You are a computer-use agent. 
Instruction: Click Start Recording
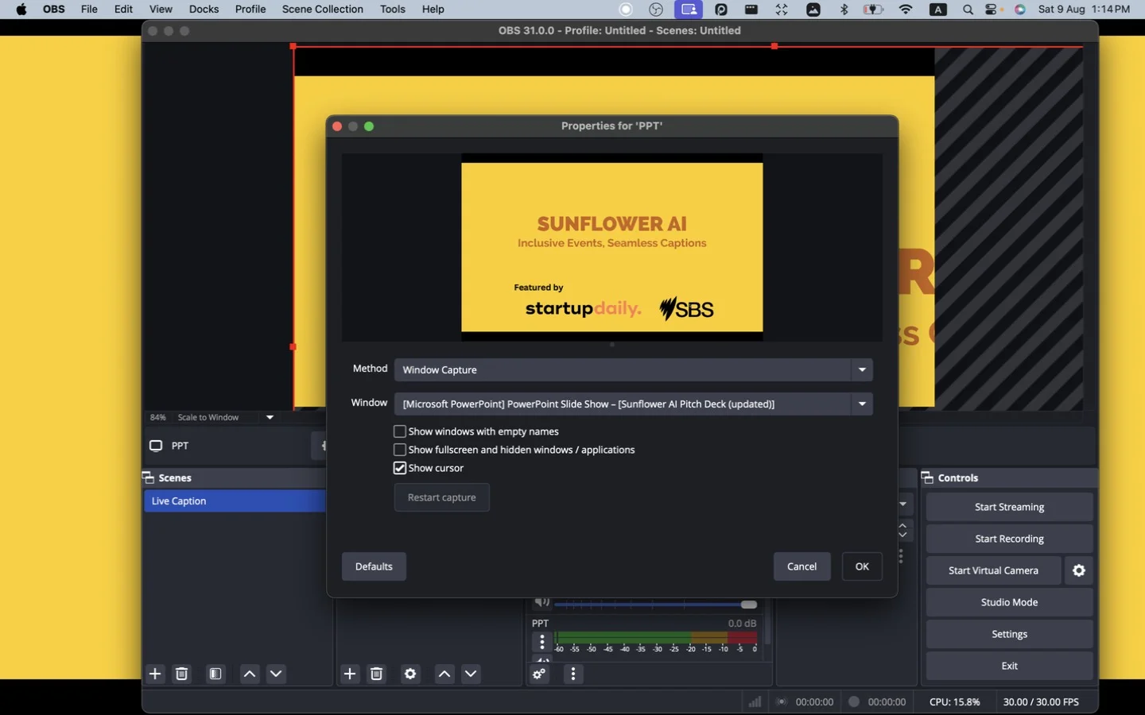[x=1009, y=539]
